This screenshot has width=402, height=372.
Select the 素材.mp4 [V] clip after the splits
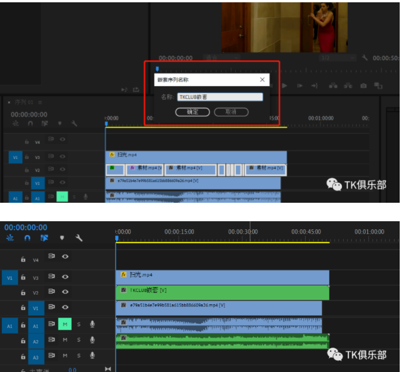tap(266, 170)
